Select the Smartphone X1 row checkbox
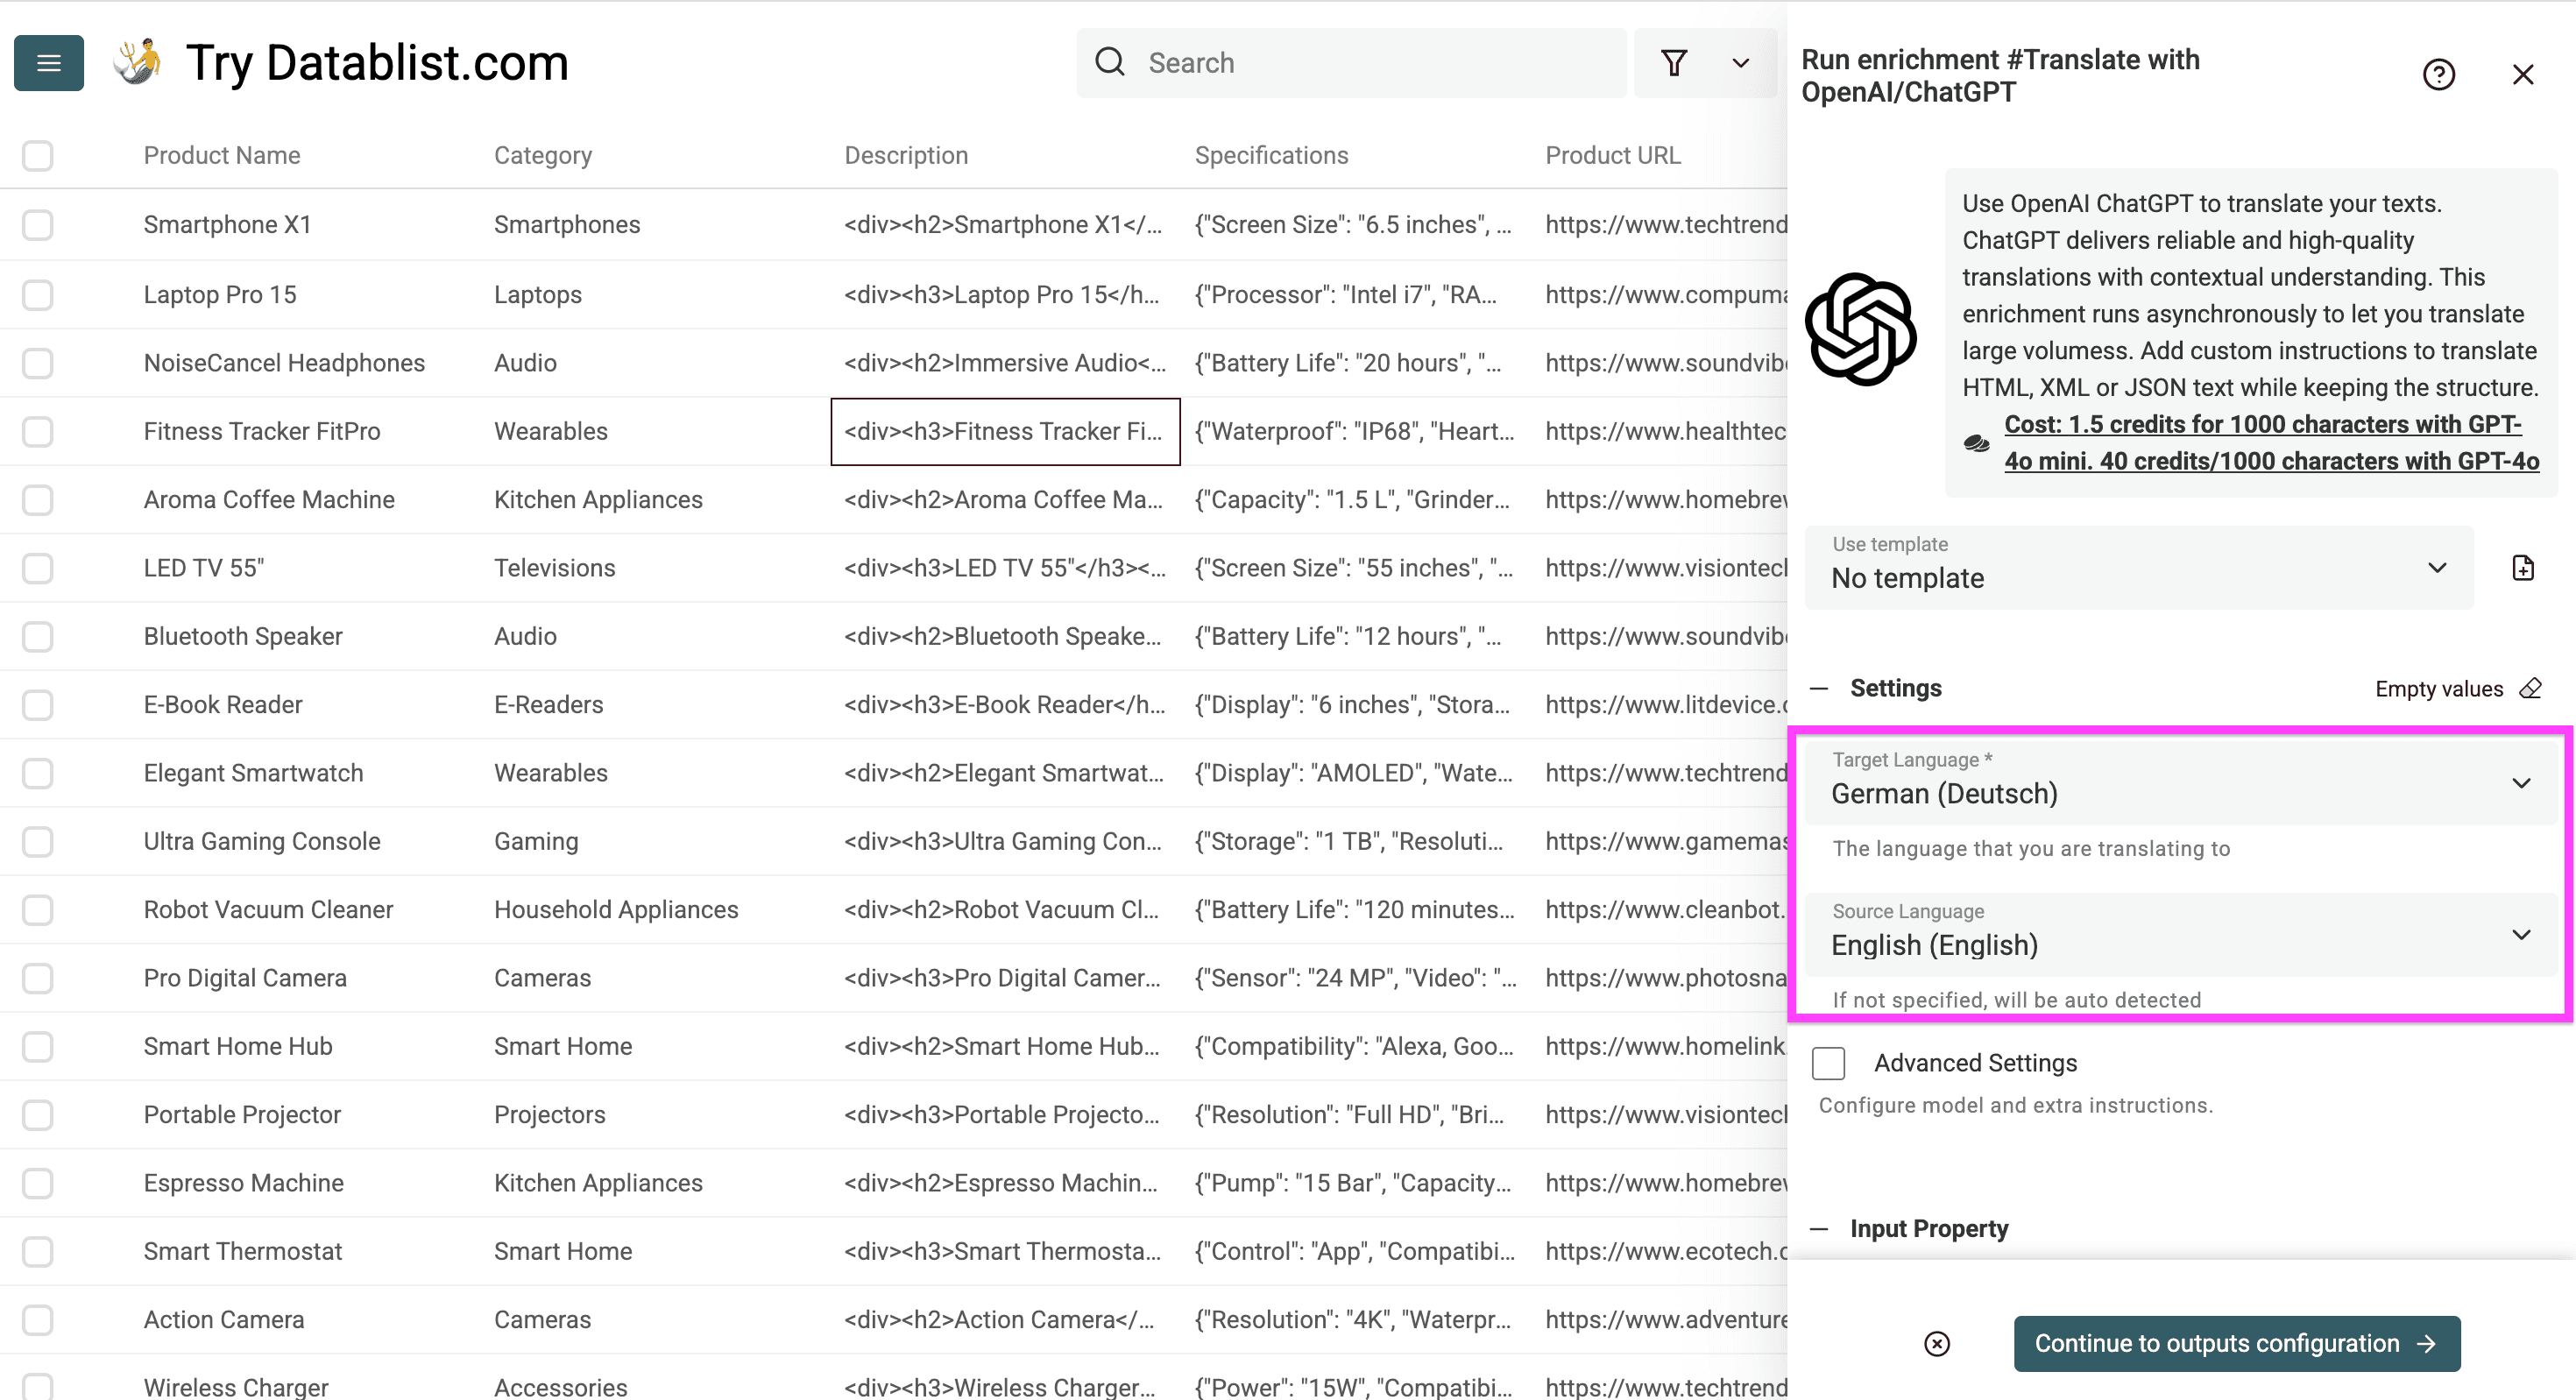Screen dimensions: 2576x1400 click(x=38, y=225)
